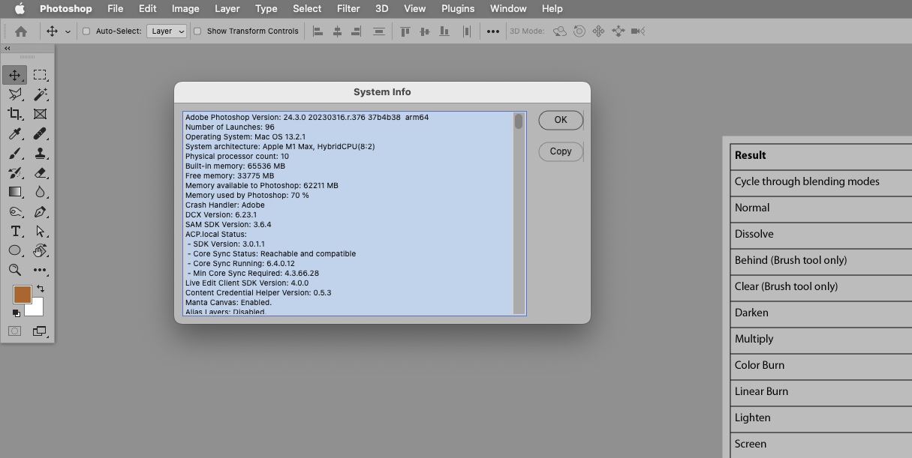Copy the system information to clipboard
The width and height of the screenshot is (912, 458).
pos(560,151)
